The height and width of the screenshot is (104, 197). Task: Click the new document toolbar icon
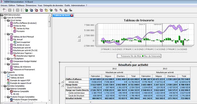click(4, 10)
